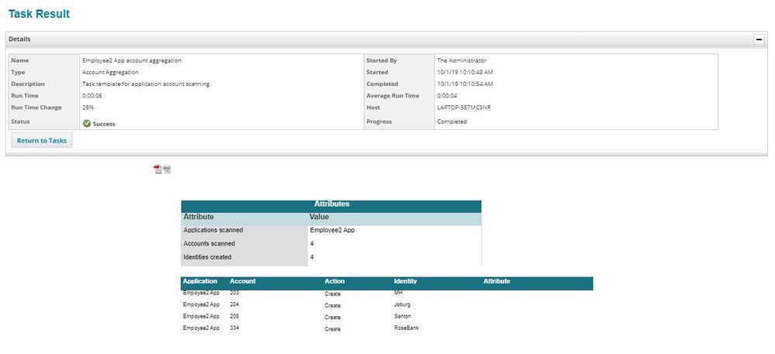
Task: Select the identity 'Santon'
Action: [x=403, y=317]
